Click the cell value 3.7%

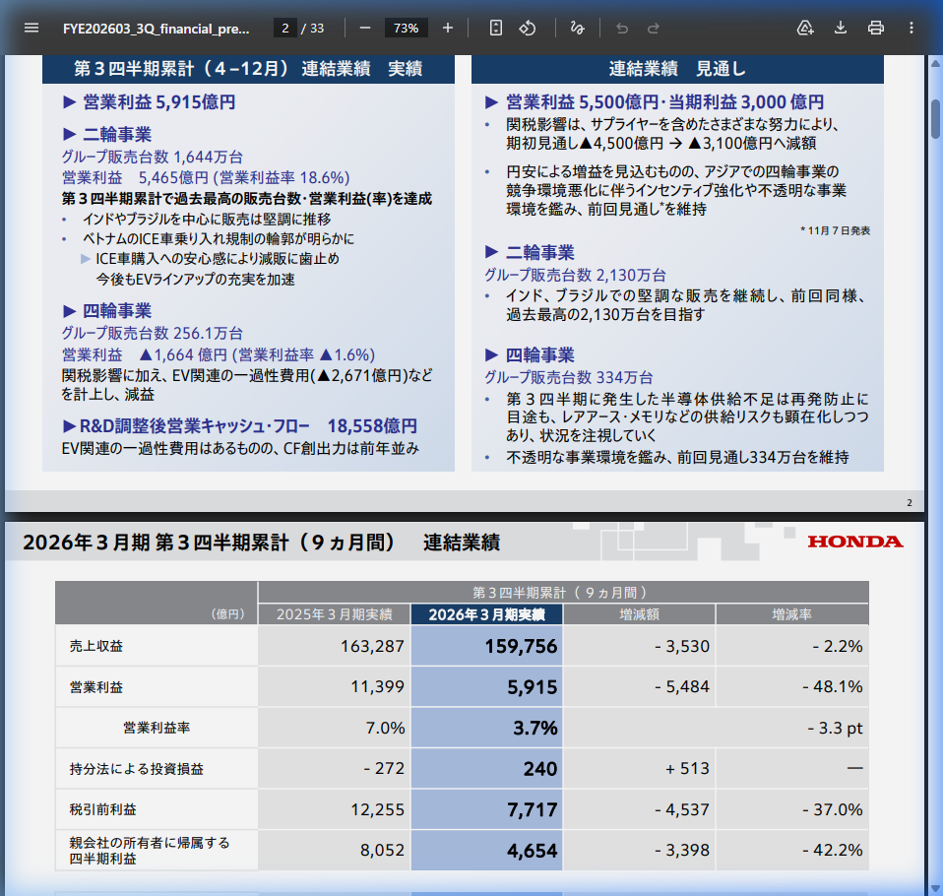tap(535, 728)
